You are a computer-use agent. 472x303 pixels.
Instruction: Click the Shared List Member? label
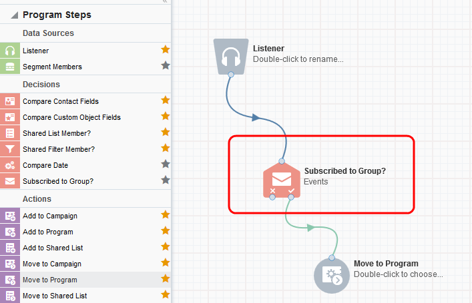57,133
